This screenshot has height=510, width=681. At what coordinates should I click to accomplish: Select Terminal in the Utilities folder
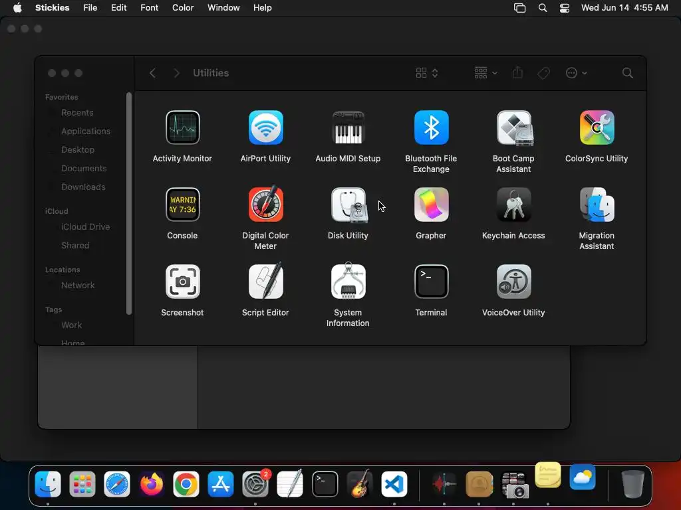point(431,282)
